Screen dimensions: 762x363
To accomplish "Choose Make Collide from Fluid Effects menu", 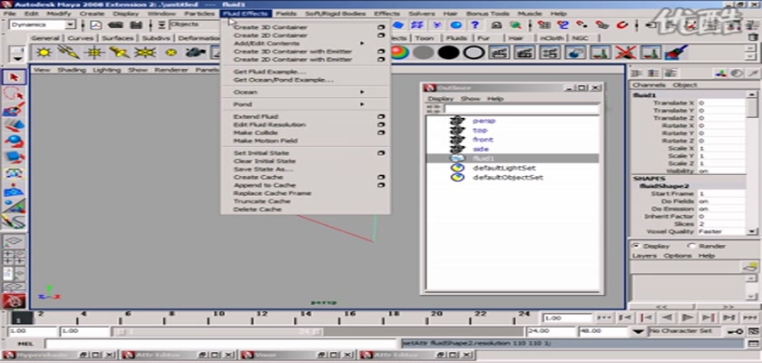I will point(256,132).
